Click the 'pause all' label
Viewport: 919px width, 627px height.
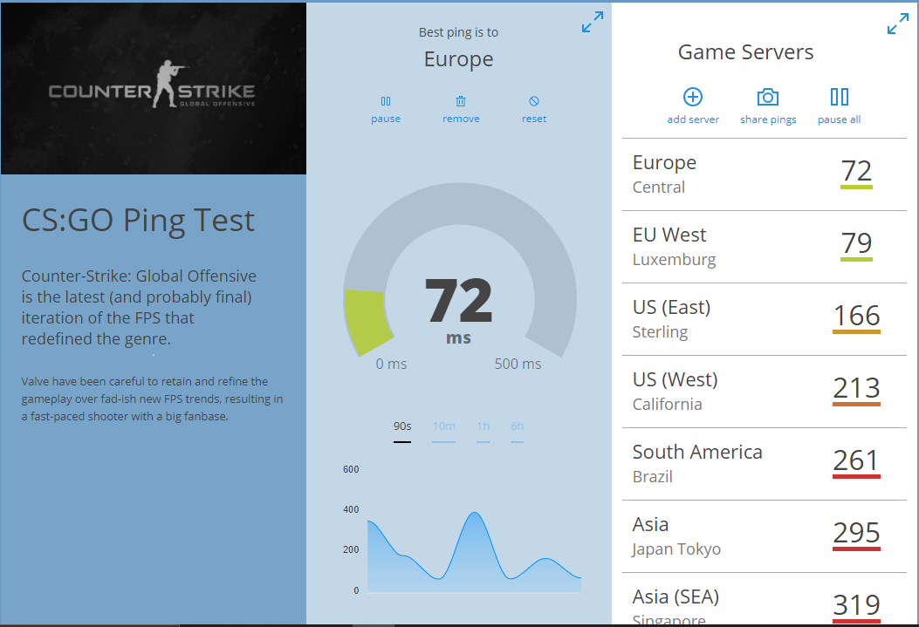pyautogui.click(x=840, y=119)
